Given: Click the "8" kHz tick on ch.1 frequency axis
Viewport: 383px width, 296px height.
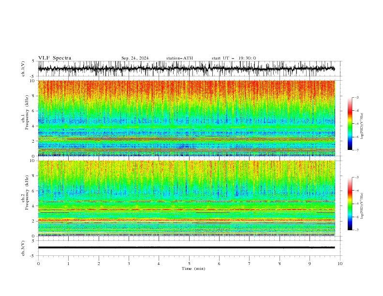Looking at the screenshot, I should click(34, 96).
